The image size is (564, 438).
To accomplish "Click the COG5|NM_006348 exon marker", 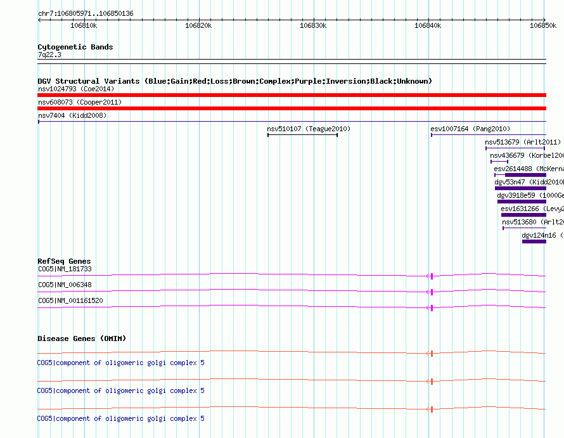I will click(432, 292).
